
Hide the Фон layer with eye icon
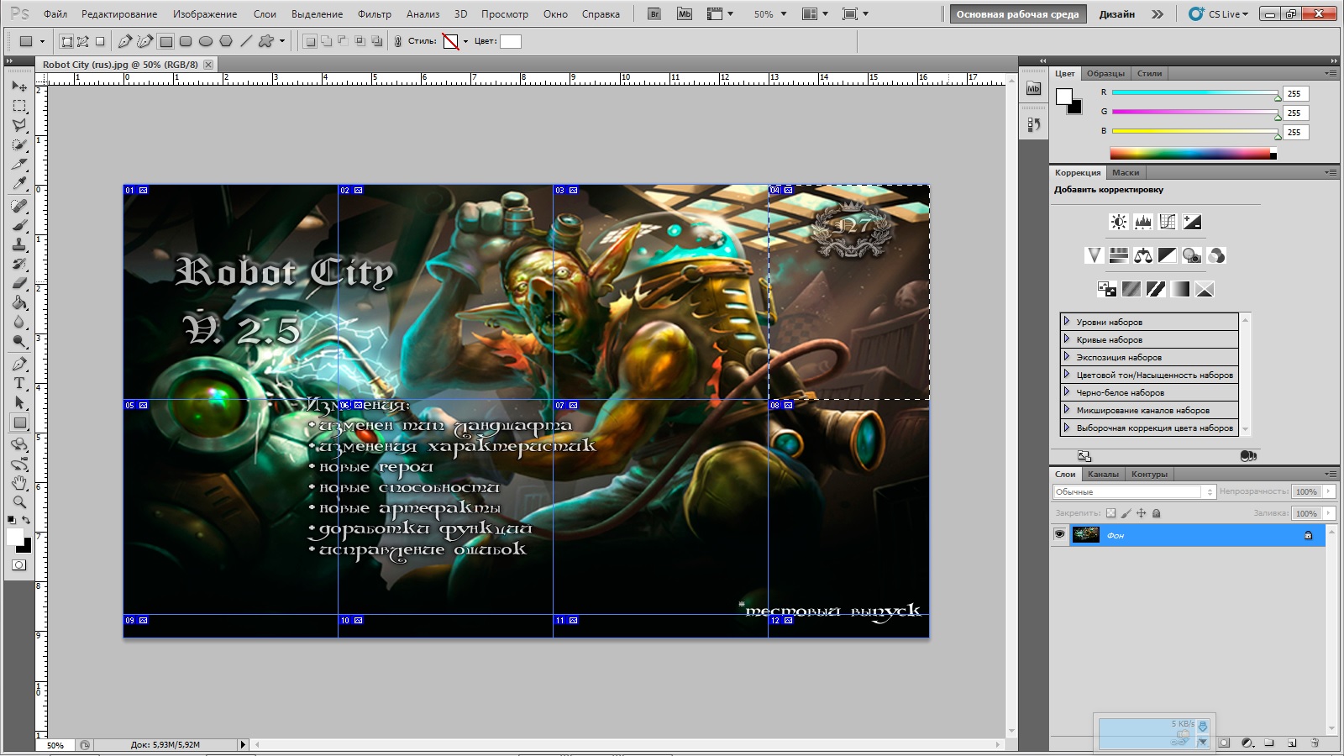pyautogui.click(x=1059, y=535)
